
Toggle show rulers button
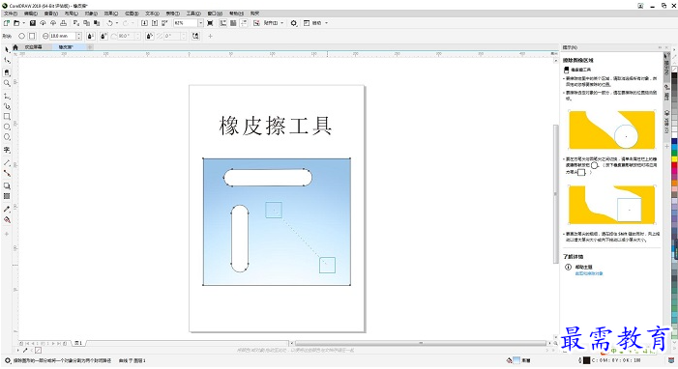point(223,23)
